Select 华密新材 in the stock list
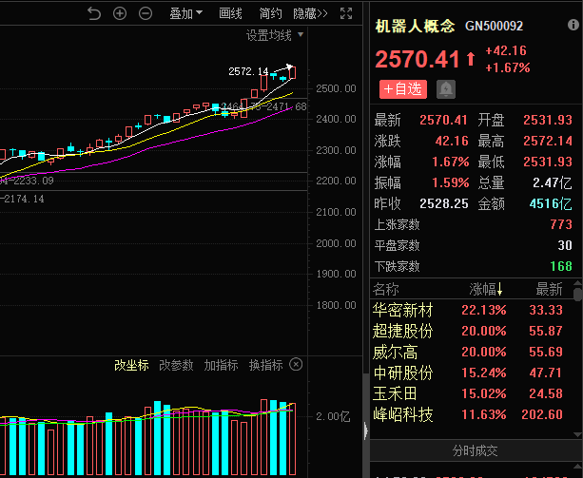Screen dimensions: 583x478 click(x=403, y=311)
